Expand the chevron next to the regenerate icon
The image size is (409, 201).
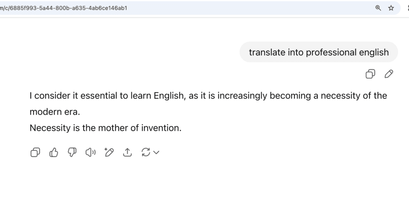156,152
